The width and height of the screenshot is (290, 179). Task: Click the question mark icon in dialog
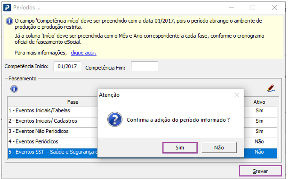(115, 119)
